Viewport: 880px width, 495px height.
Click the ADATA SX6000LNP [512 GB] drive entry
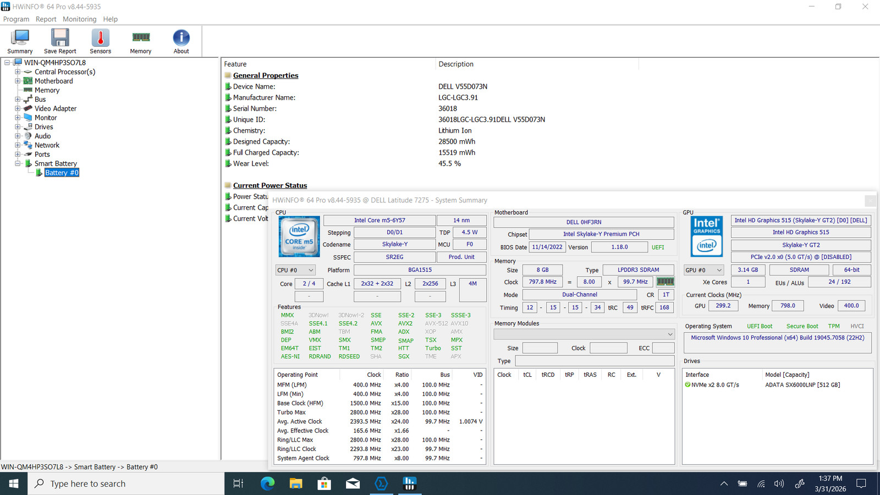click(802, 385)
